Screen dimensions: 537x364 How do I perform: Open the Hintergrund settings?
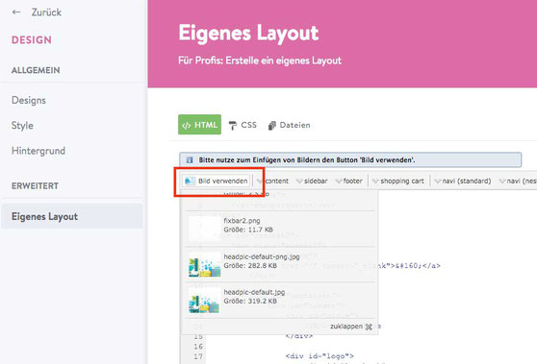38,151
